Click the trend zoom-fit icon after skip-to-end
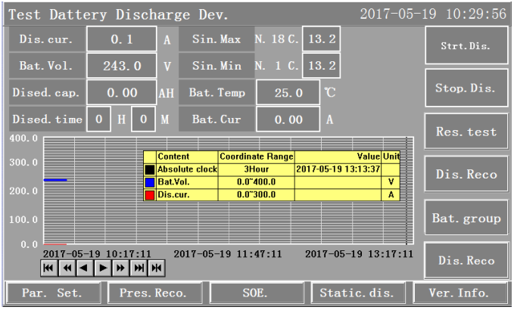The image size is (514, 310). point(157,268)
